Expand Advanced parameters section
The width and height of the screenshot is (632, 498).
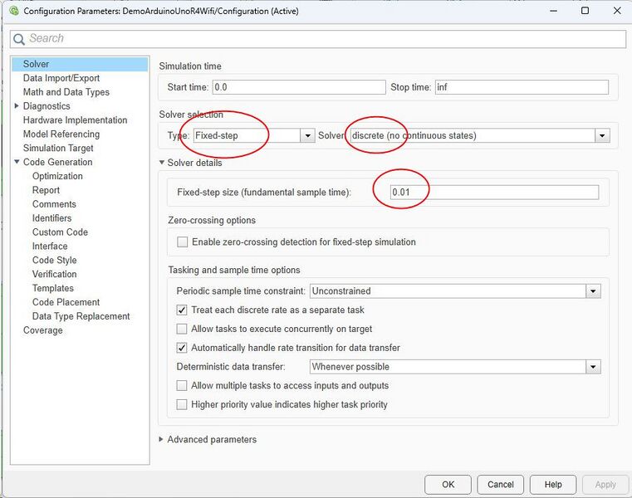pos(161,439)
